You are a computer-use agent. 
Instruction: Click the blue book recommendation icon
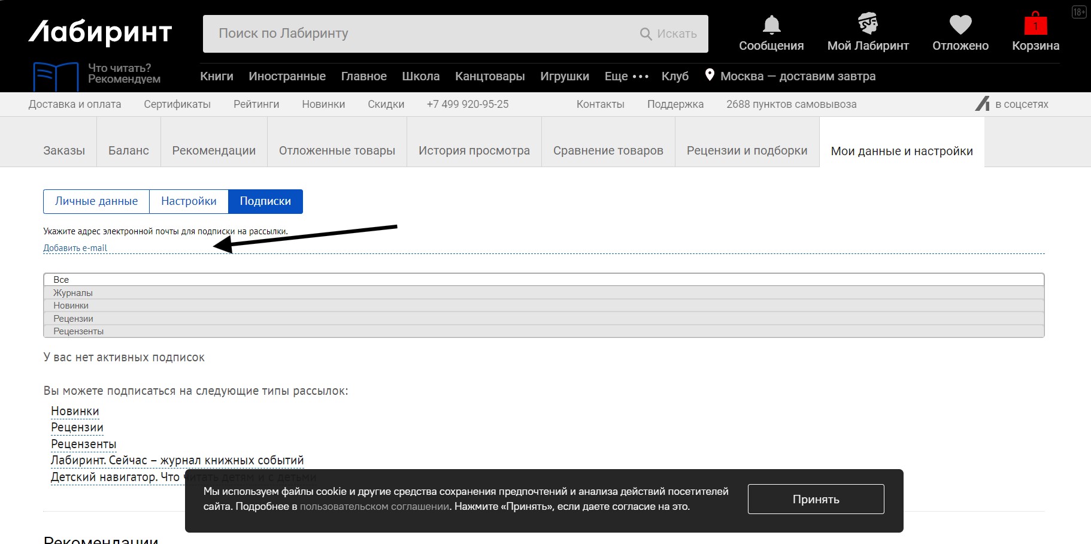[x=55, y=77]
